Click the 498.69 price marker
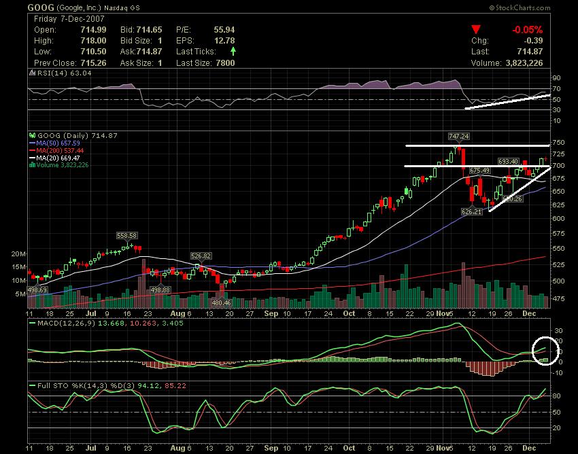Image resolution: width=578 pixels, height=454 pixels. (37, 290)
